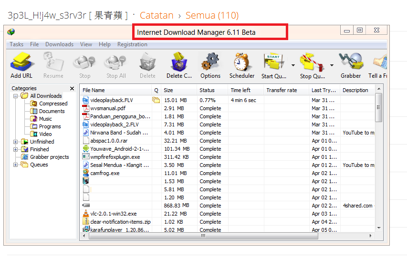Click the scroll down arrow of download list
Screen dimensions: 407x259
(379, 228)
